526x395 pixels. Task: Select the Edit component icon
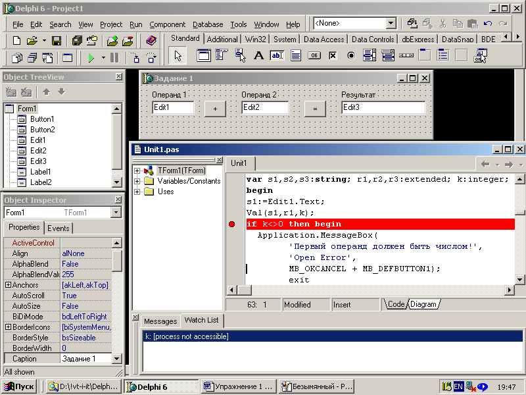(x=277, y=55)
